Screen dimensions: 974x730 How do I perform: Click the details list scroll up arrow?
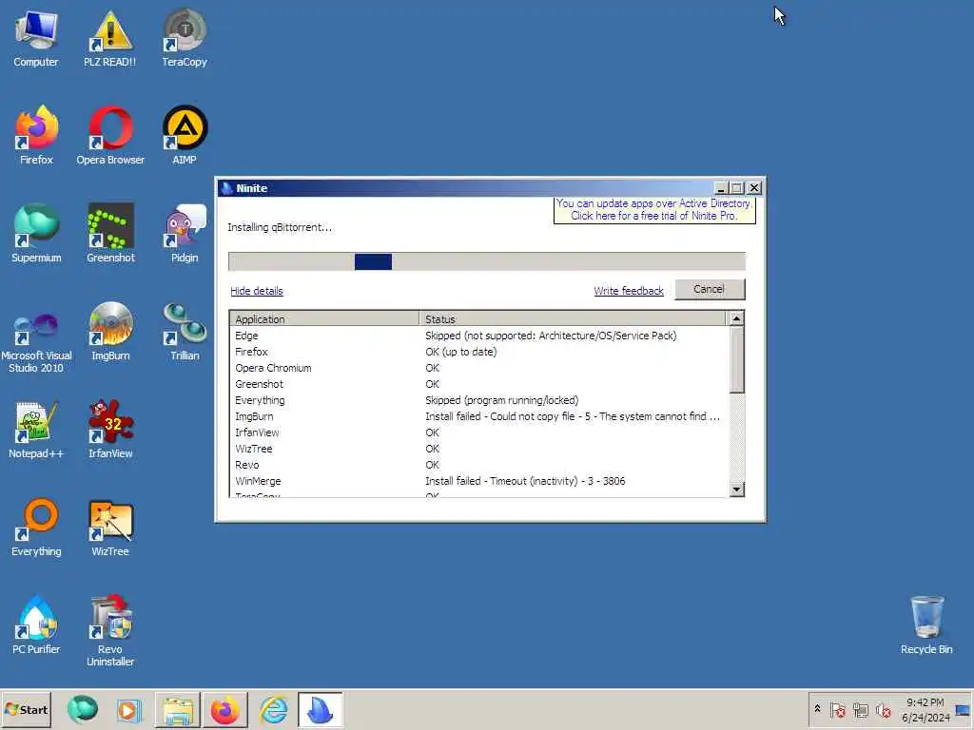pos(736,318)
